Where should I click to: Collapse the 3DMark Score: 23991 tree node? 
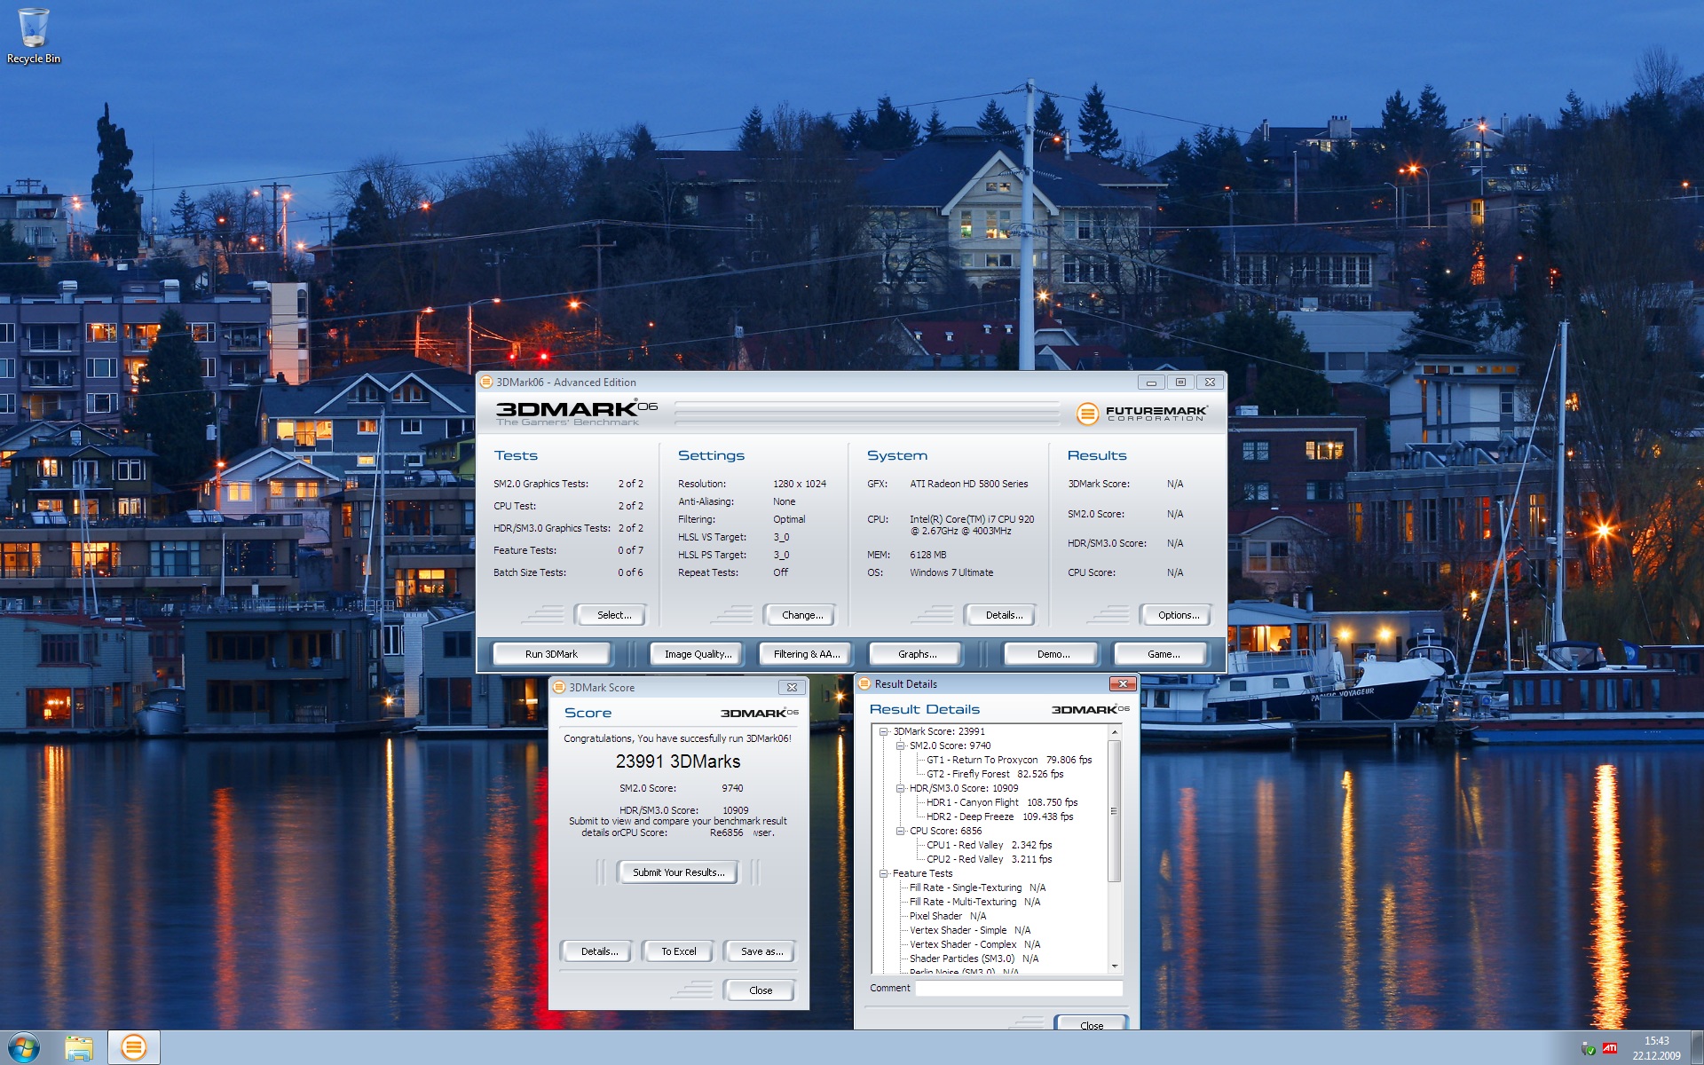pos(884,732)
